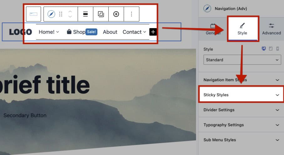Image resolution: width=284 pixels, height=155 pixels.
Task: Click the move up arrow in block toolbar
Action: 70,12
